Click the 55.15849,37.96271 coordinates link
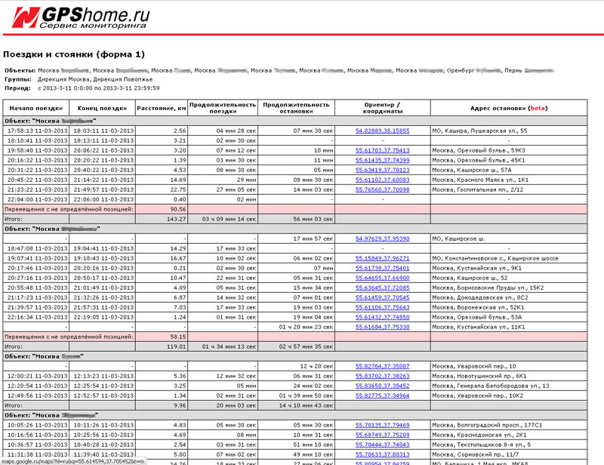This screenshot has width=604, height=465. point(382,258)
